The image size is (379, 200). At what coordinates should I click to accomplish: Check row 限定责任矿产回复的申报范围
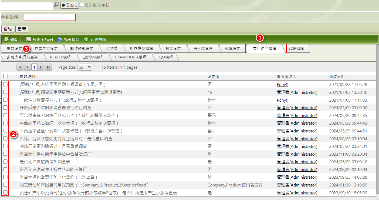pos(5,185)
